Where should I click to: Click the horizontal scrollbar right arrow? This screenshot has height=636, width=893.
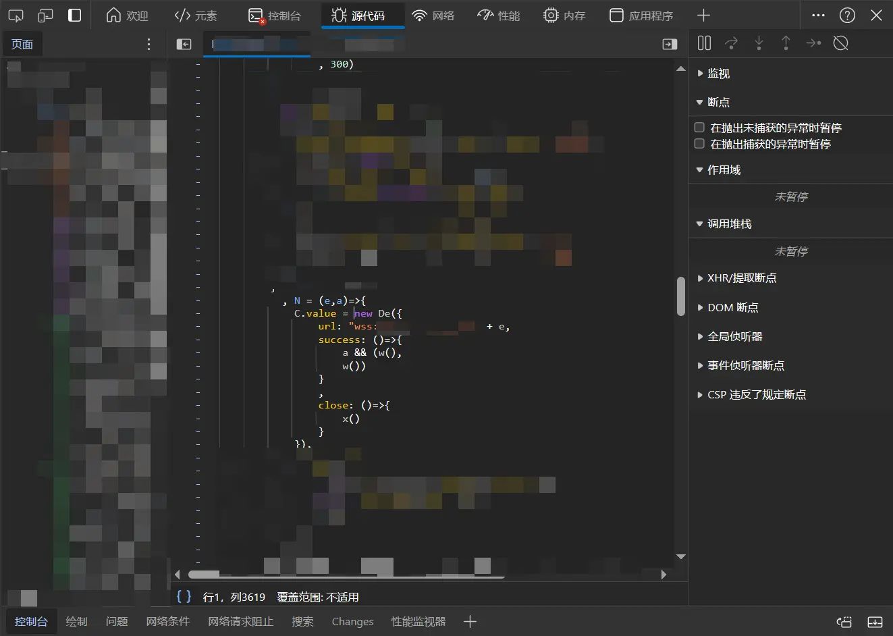tap(664, 575)
